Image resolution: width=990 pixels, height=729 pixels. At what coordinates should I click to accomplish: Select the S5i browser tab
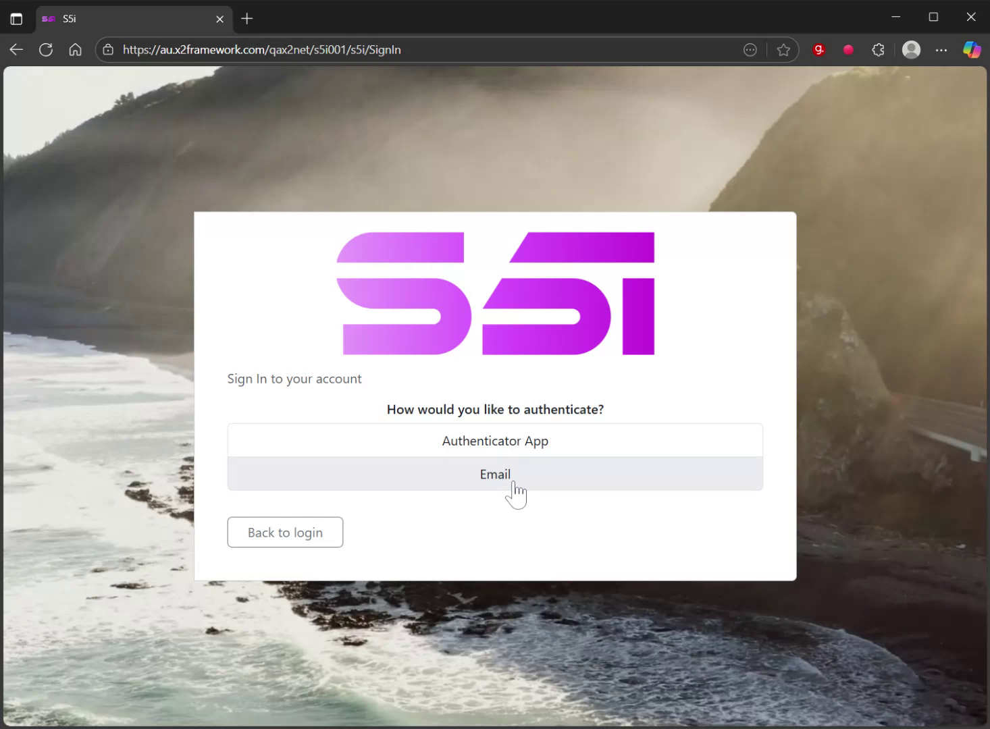[134, 19]
